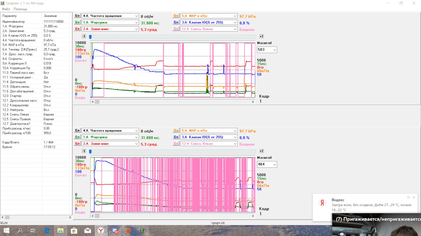Open upper Частота вращения parameter dropdown
Screen dimensions: 421x236
pyautogui.click(x=110, y=16)
